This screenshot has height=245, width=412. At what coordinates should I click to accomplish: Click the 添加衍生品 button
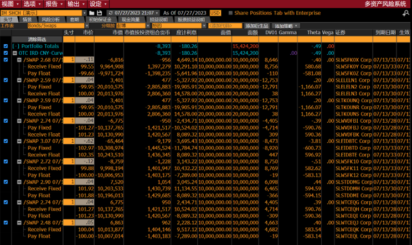[x=257, y=26]
